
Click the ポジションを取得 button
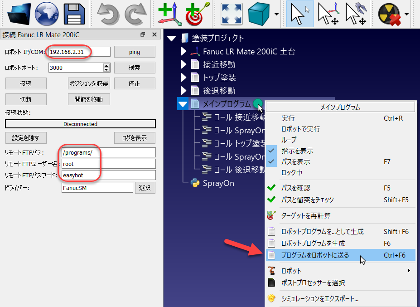(89, 83)
